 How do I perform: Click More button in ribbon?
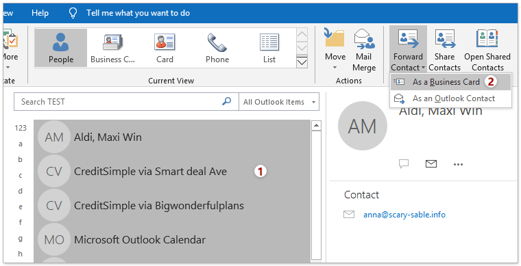pos(10,50)
